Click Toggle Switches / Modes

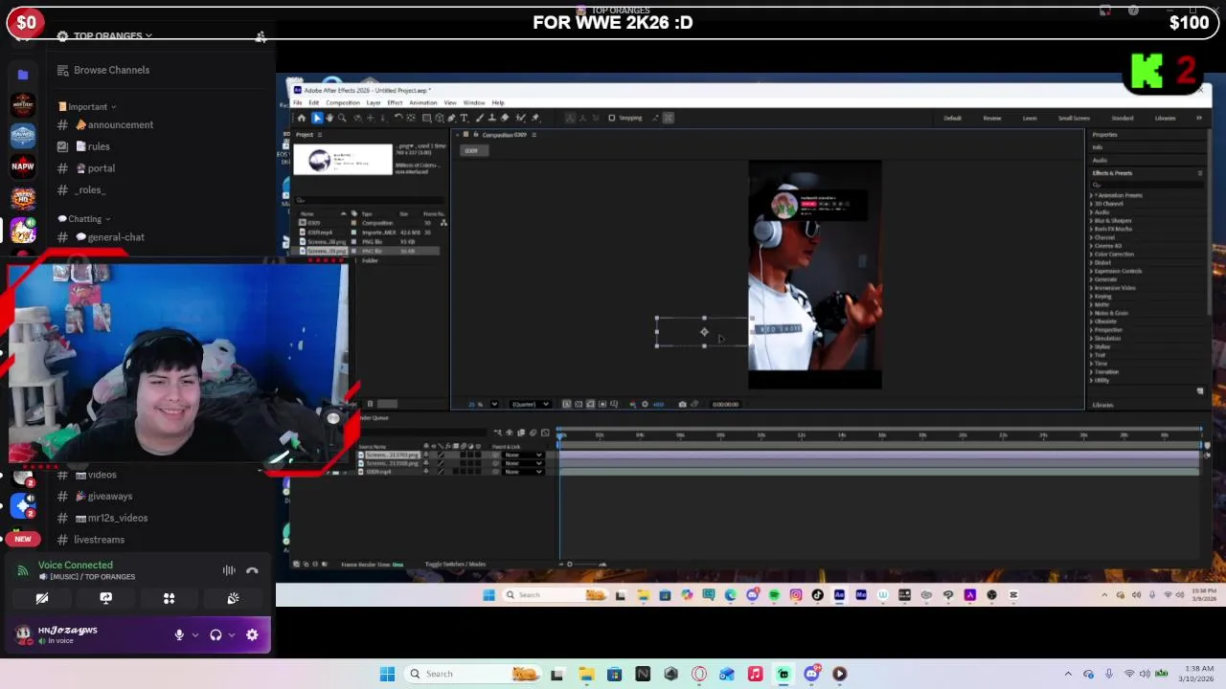(x=455, y=564)
